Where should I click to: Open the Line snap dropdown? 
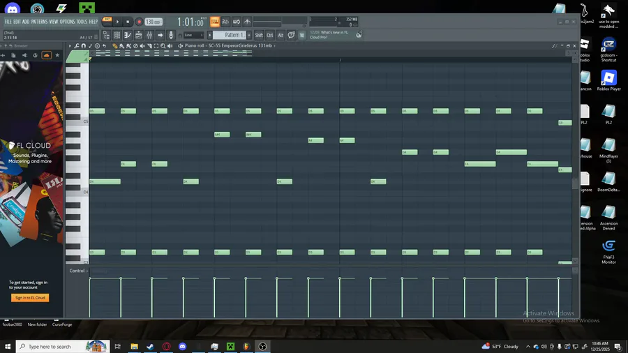click(193, 35)
